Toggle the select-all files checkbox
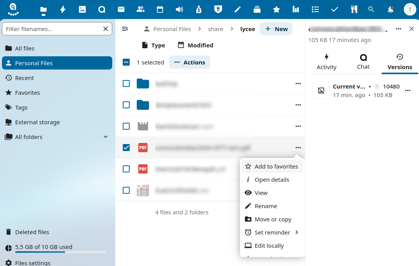 [126, 62]
